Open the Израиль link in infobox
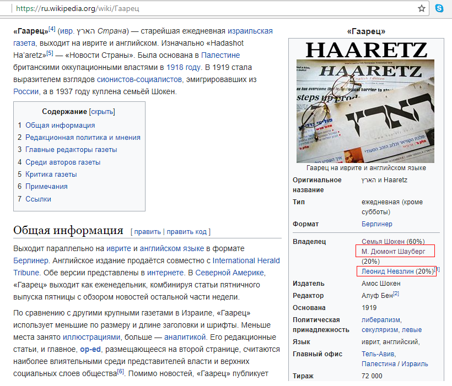This screenshot has height=386, width=452. (x=415, y=364)
